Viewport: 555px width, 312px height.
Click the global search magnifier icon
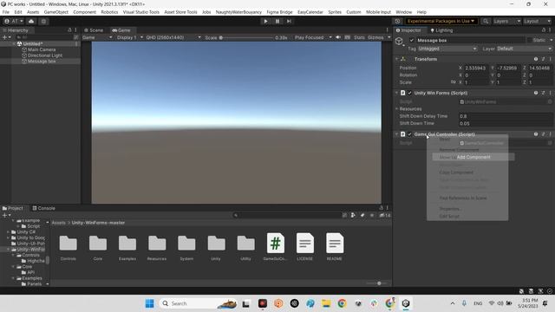pyautogui.click(x=486, y=21)
